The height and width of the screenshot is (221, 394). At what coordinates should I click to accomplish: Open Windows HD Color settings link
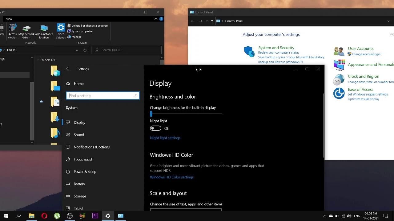[x=172, y=177]
